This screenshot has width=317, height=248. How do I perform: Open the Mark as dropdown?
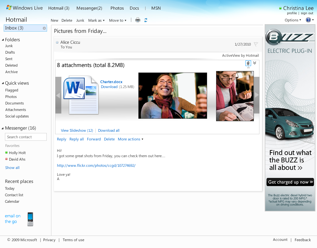[97, 20]
